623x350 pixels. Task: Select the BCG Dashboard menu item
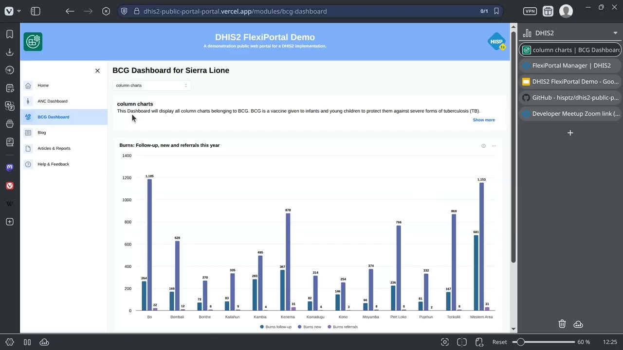click(x=64, y=117)
